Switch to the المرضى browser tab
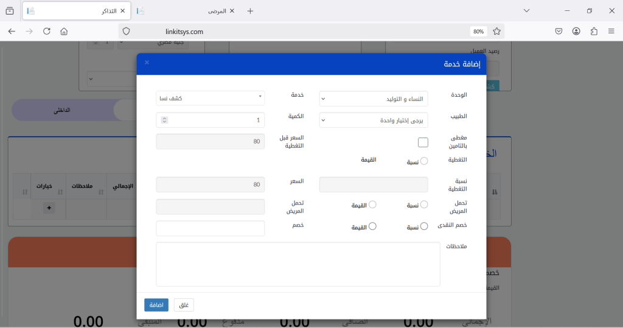The image size is (623, 328). point(186,11)
